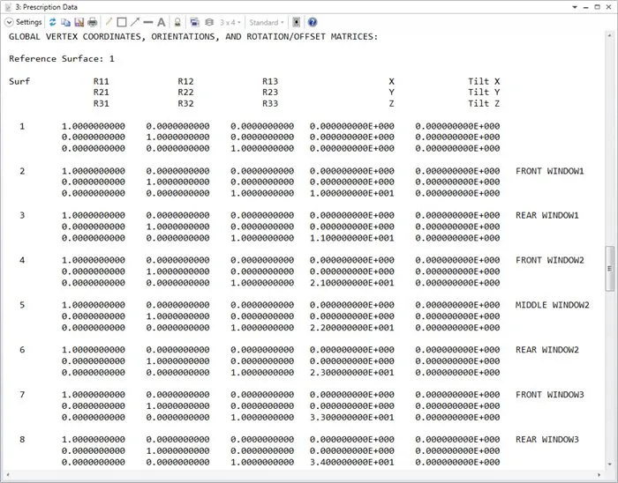
Task: Close the Prescription Data window
Action: pyautogui.click(x=608, y=7)
